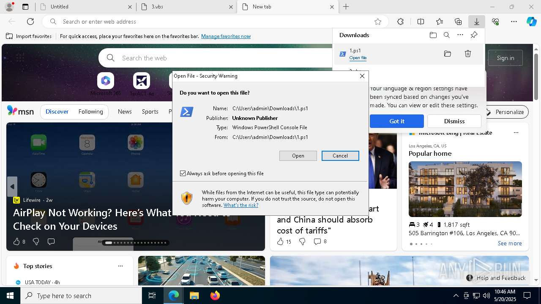
Task: Launch Firefox from taskbar
Action: pos(215,296)
